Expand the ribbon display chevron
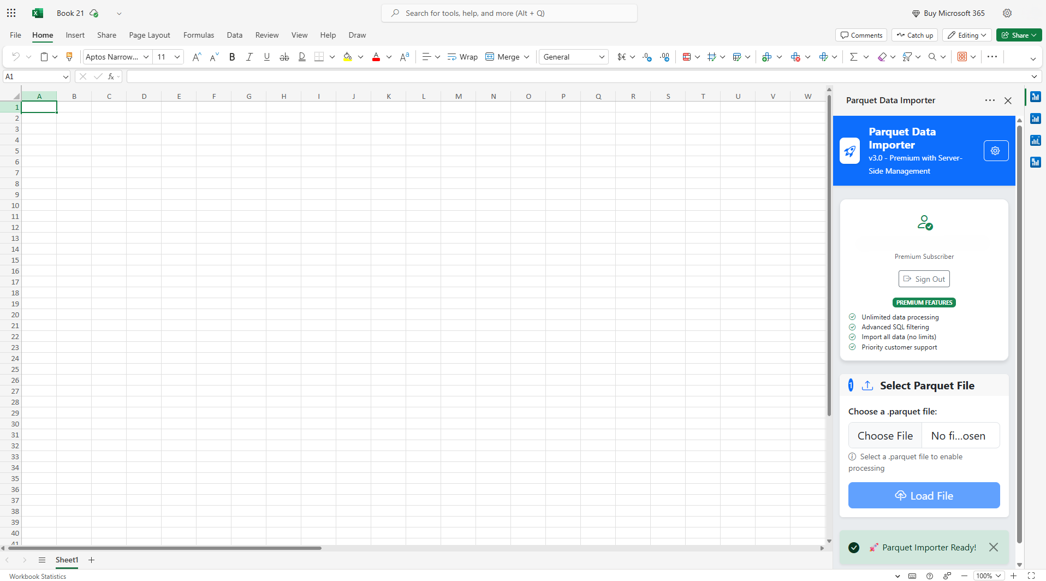Screen dimensions: 1046x581 click(1033, 59)
